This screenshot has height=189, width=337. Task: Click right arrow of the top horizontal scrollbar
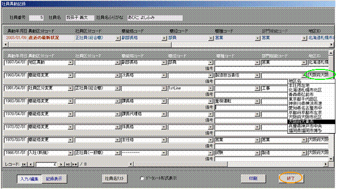[x=331, y=44]
